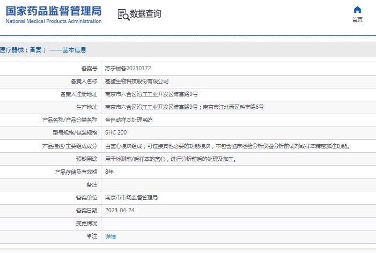Screen dimensions: 376x253
Task: Select the product description starting 由离心模块组成
Action: pyautogui.click(x=228, y=146)
